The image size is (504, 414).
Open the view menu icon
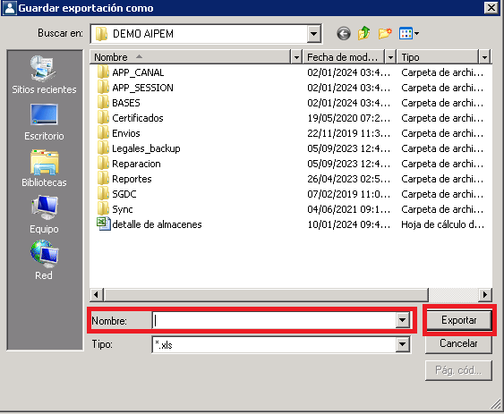(408, 33)
